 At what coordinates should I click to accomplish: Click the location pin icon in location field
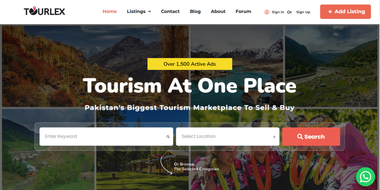click(274, 137)
